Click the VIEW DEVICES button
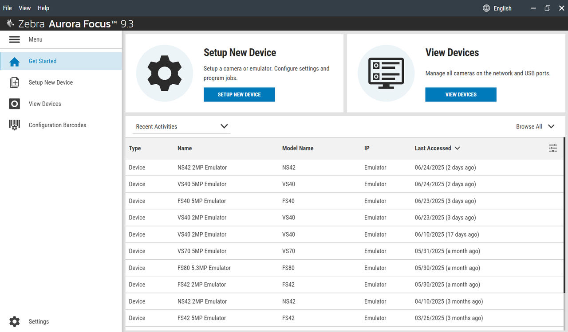Viewport: 568px width, 332px height. 461,94
